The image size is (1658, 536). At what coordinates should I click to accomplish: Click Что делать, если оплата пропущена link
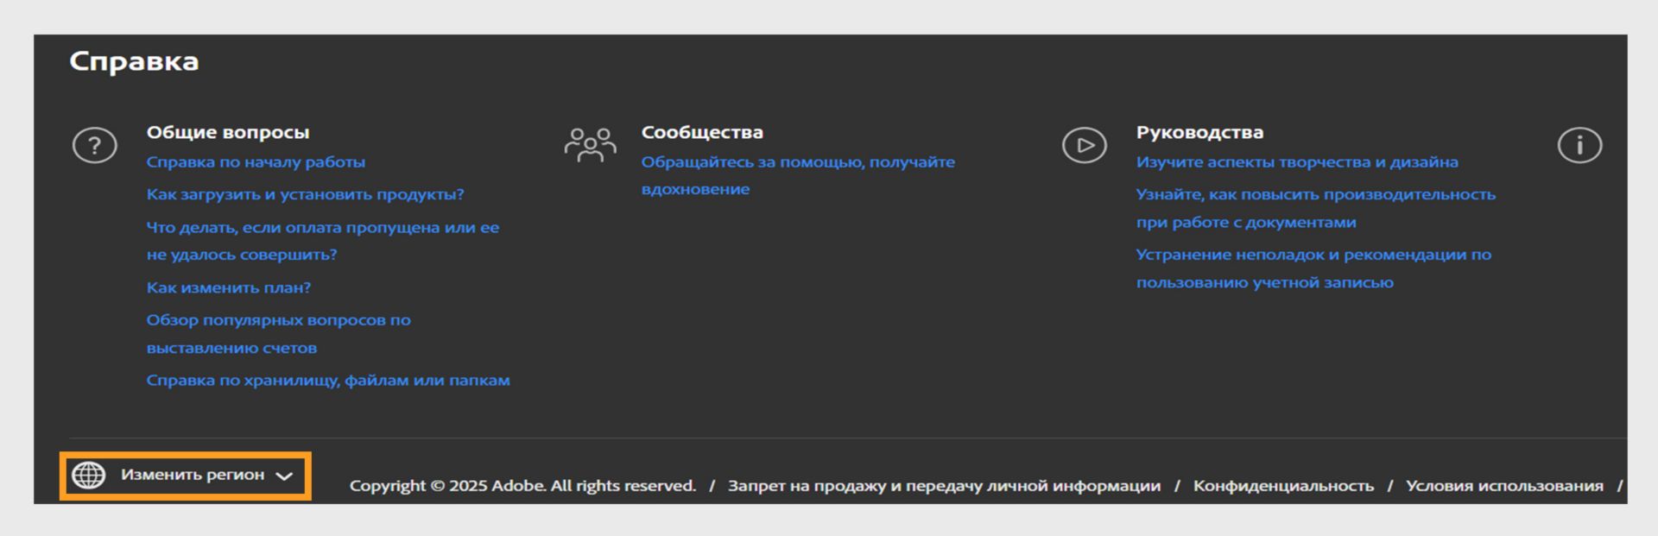pyautogui.click(x=322, y=228)
